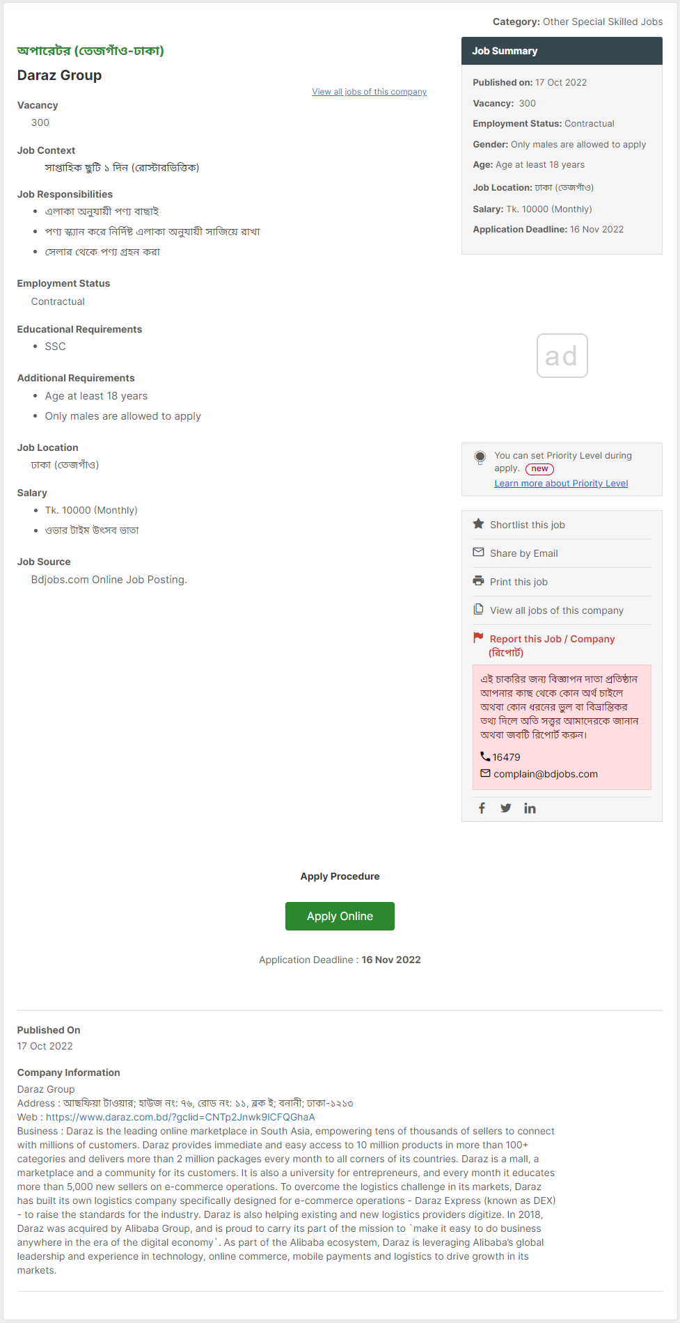Click the Additional Requirements heading

click(76, 378)
